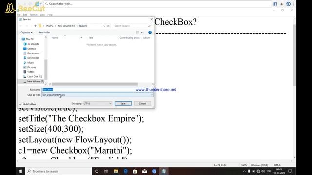Select New Volume (F:) in navigation pane
Viewport: 312px width, 175px height.
pyautogui.click(x=34, y=81)
